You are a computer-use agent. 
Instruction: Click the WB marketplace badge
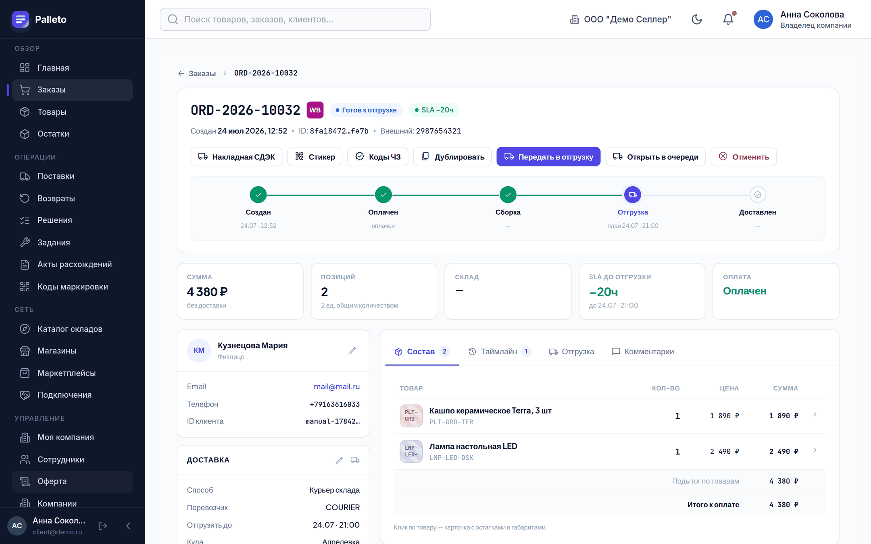(315, 110)
